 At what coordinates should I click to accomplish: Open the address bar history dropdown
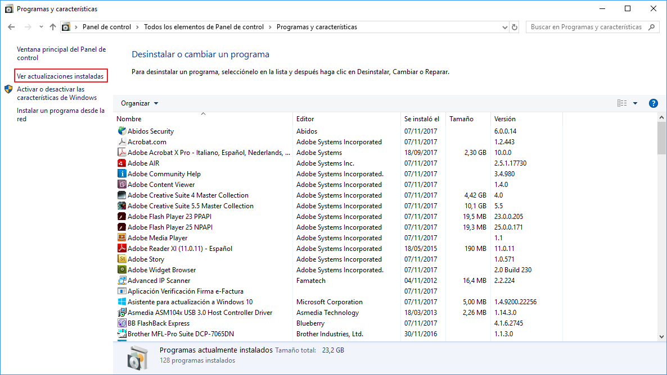[505, 27]
